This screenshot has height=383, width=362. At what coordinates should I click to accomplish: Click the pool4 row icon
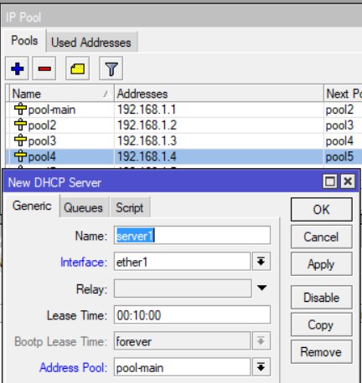point(20,156)
